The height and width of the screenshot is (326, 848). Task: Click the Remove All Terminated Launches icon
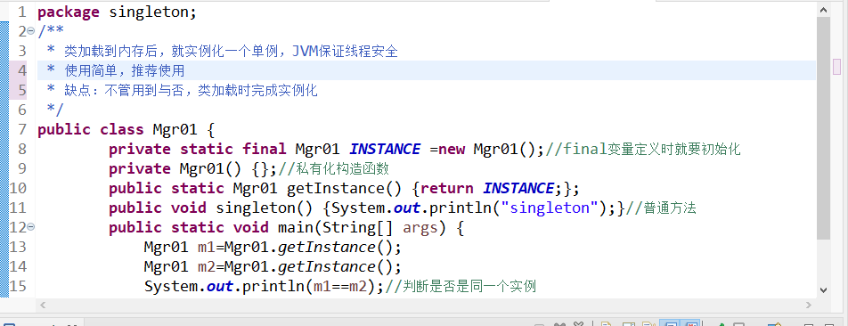578,323
